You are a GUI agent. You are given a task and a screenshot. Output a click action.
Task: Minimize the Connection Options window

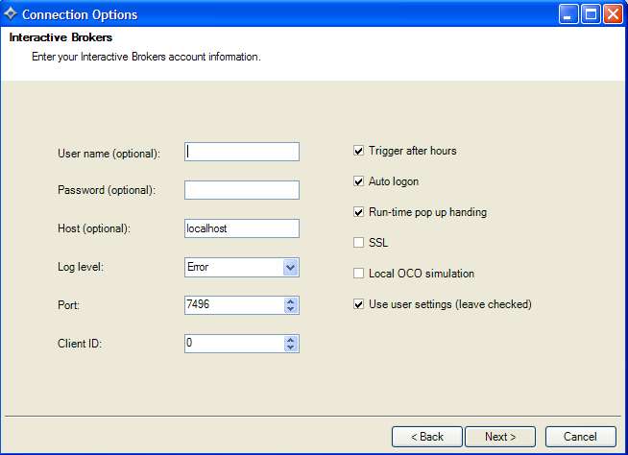pos(568,14)
